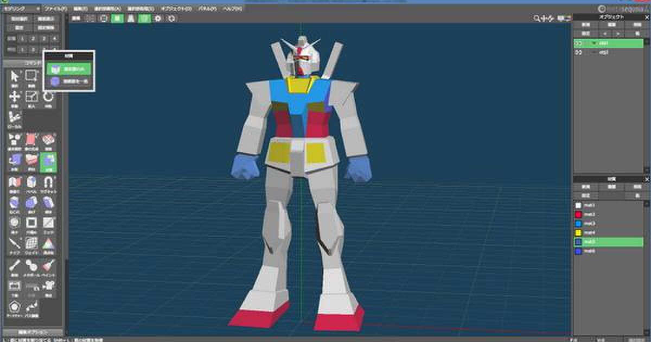
Task: Select the Bevel tool icon
Action: 31,183
